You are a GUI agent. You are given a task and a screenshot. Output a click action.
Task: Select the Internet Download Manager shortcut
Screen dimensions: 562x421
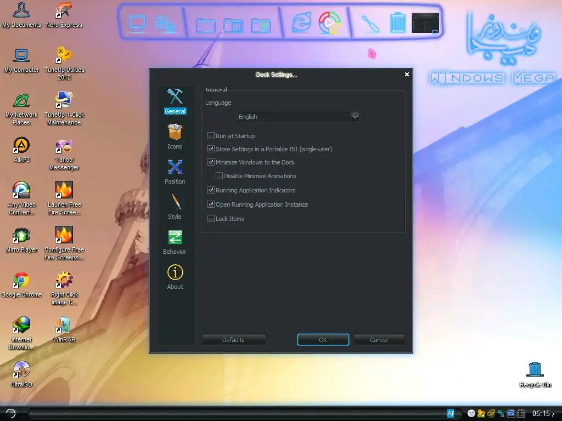(21, 333)
